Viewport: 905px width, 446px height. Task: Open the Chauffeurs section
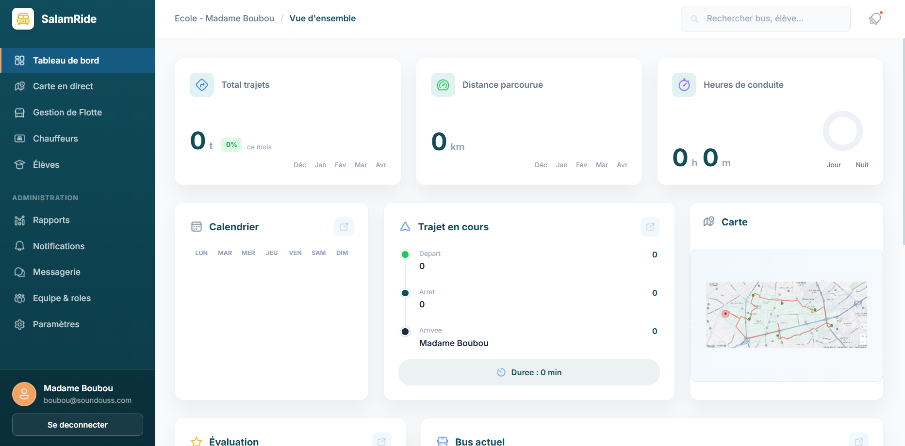tap(55, 139)
